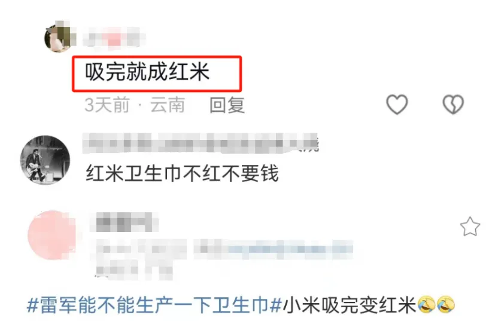Open hashtag #雷军能不能生产一下卫生巾#

coord(154,305)
